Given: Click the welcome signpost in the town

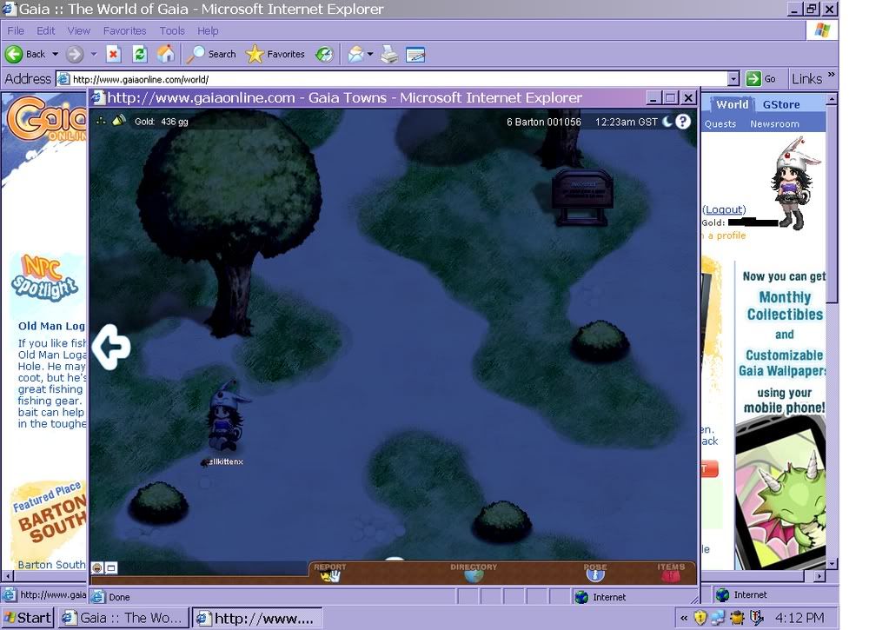Looking at the screenshot, I should point(582,196).
